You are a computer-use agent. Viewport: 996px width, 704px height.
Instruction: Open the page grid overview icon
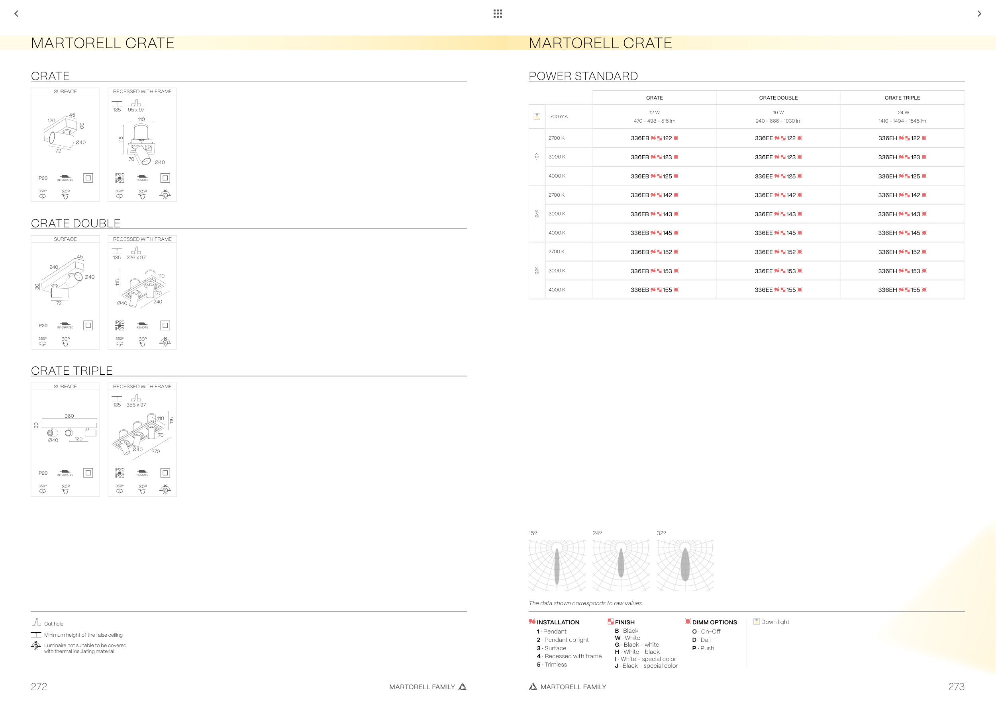point(498,14)
